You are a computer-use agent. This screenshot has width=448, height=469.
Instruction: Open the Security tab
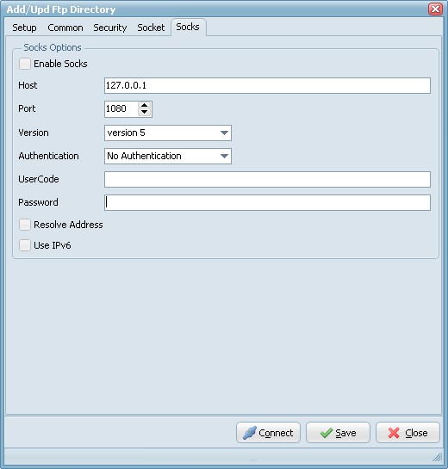(x=110, y=28)
